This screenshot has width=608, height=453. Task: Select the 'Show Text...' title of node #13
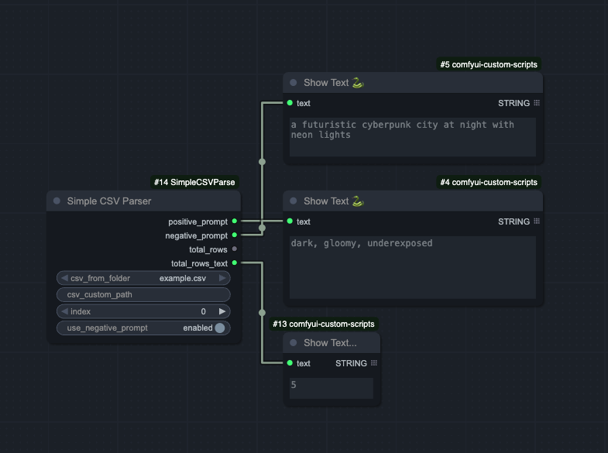[330, 342]
